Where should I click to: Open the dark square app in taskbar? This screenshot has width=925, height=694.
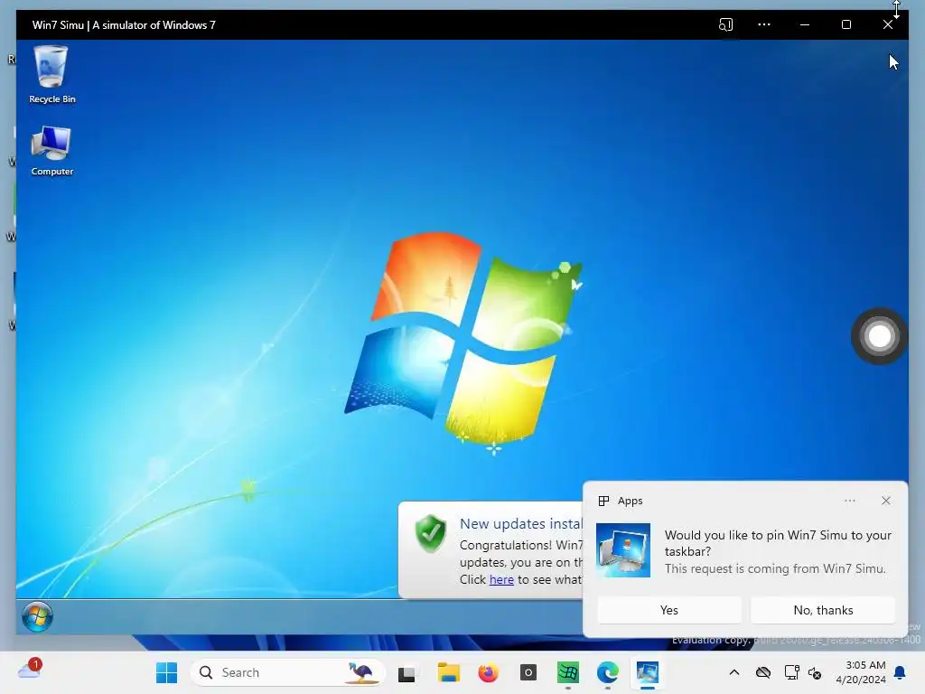point(528,672)
